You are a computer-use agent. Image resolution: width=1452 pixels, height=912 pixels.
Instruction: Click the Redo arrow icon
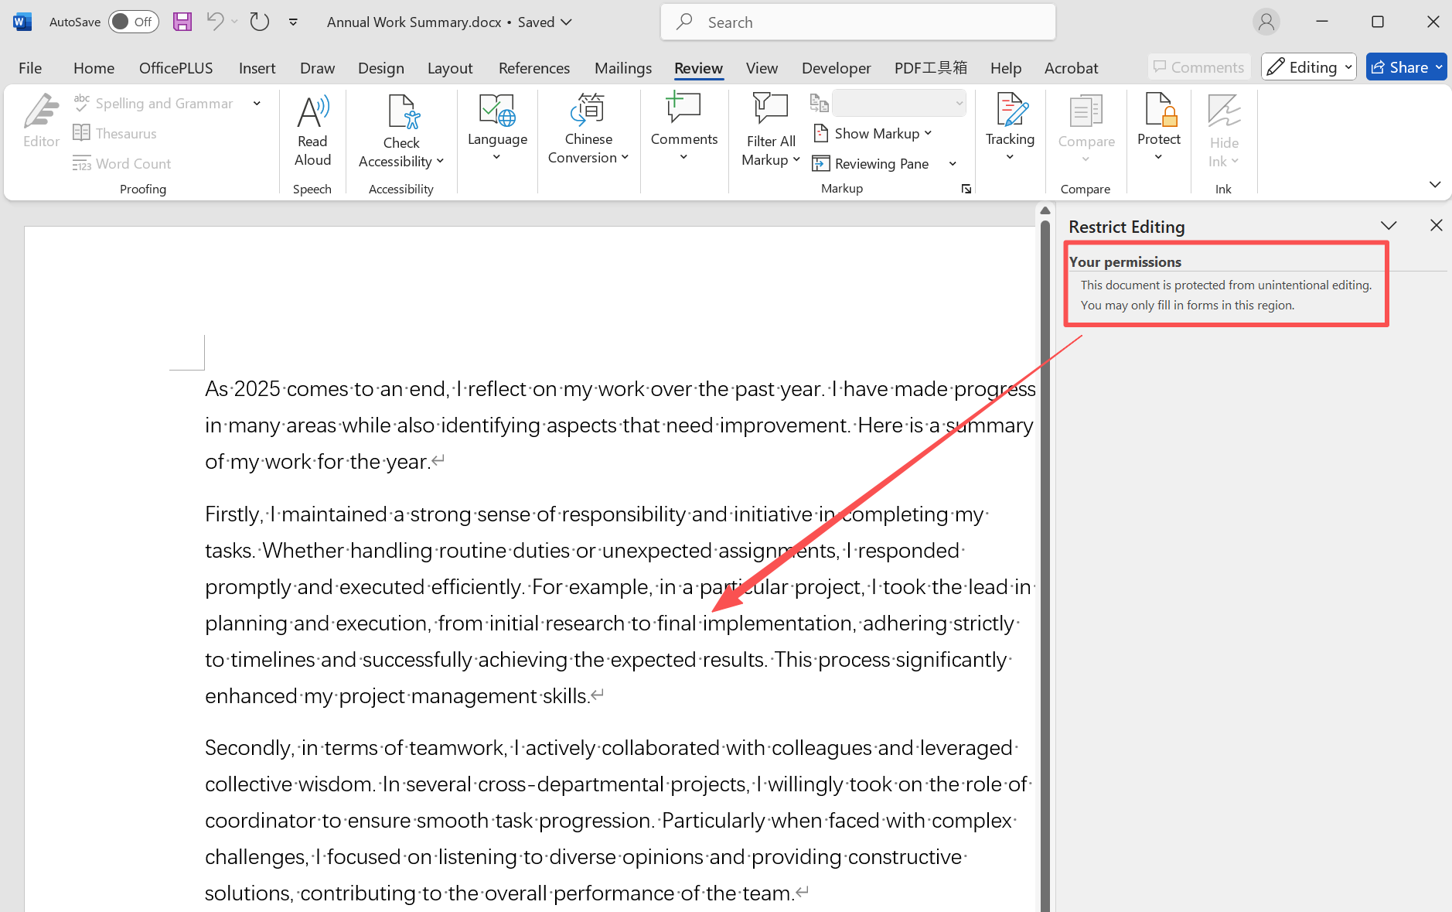pos(260,22)
